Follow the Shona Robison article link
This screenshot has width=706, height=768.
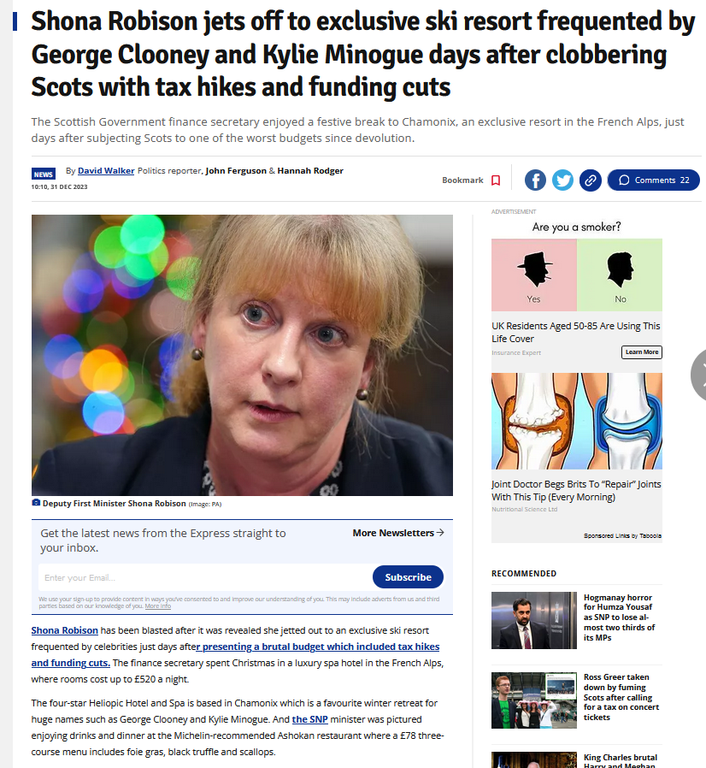(65, 630)
